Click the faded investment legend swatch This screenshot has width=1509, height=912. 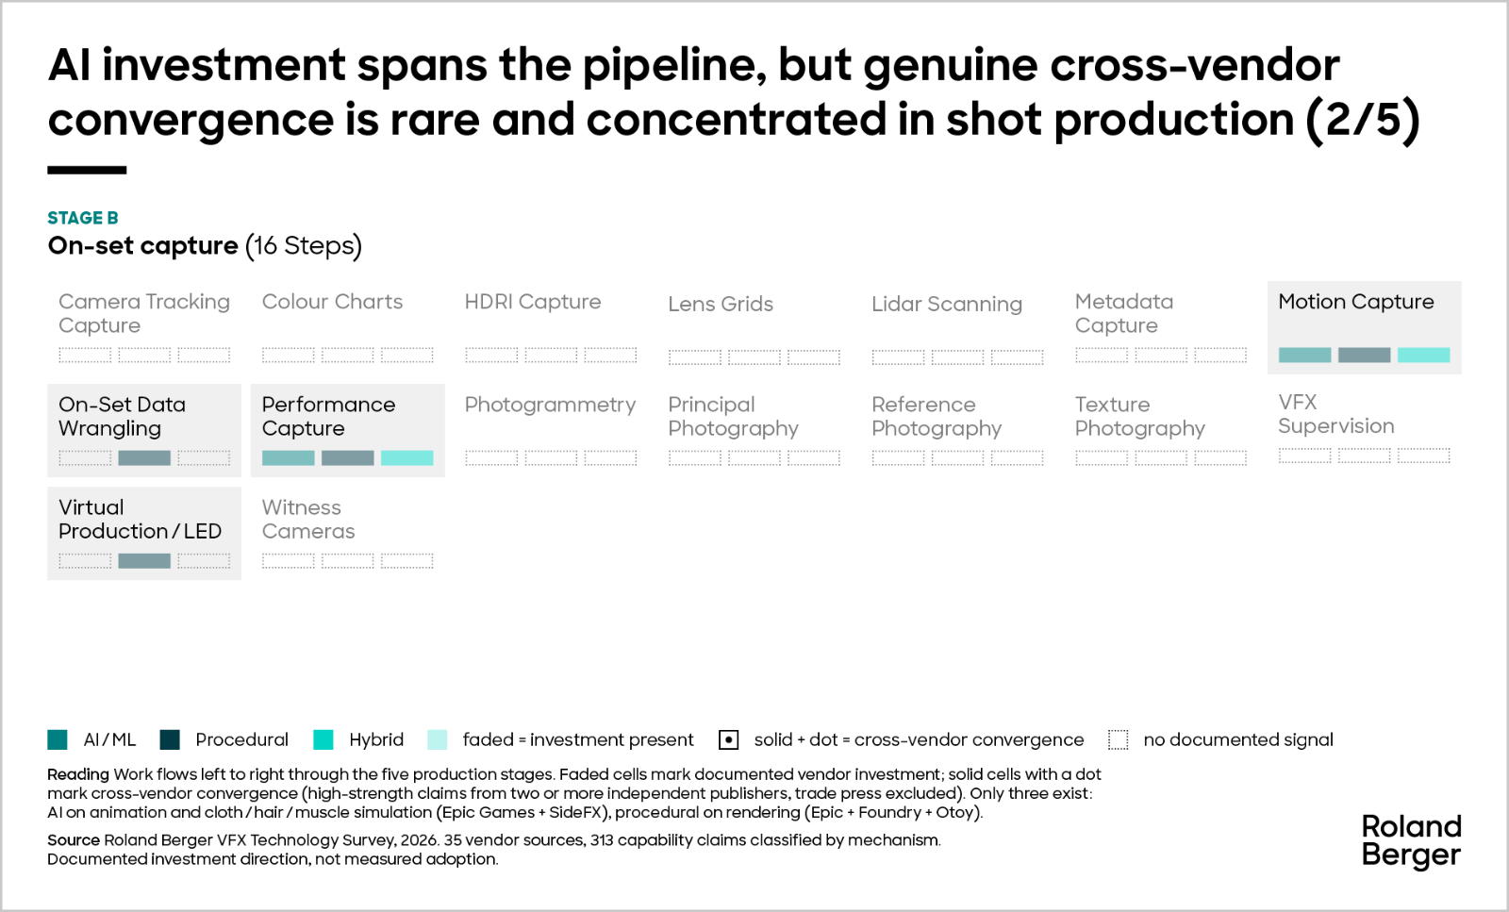click(437, 739)
